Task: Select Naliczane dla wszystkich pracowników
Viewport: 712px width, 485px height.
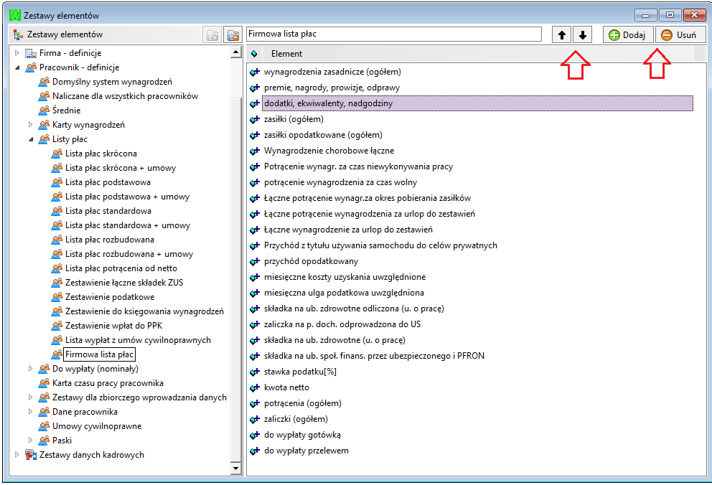Action: pos(126,96)
